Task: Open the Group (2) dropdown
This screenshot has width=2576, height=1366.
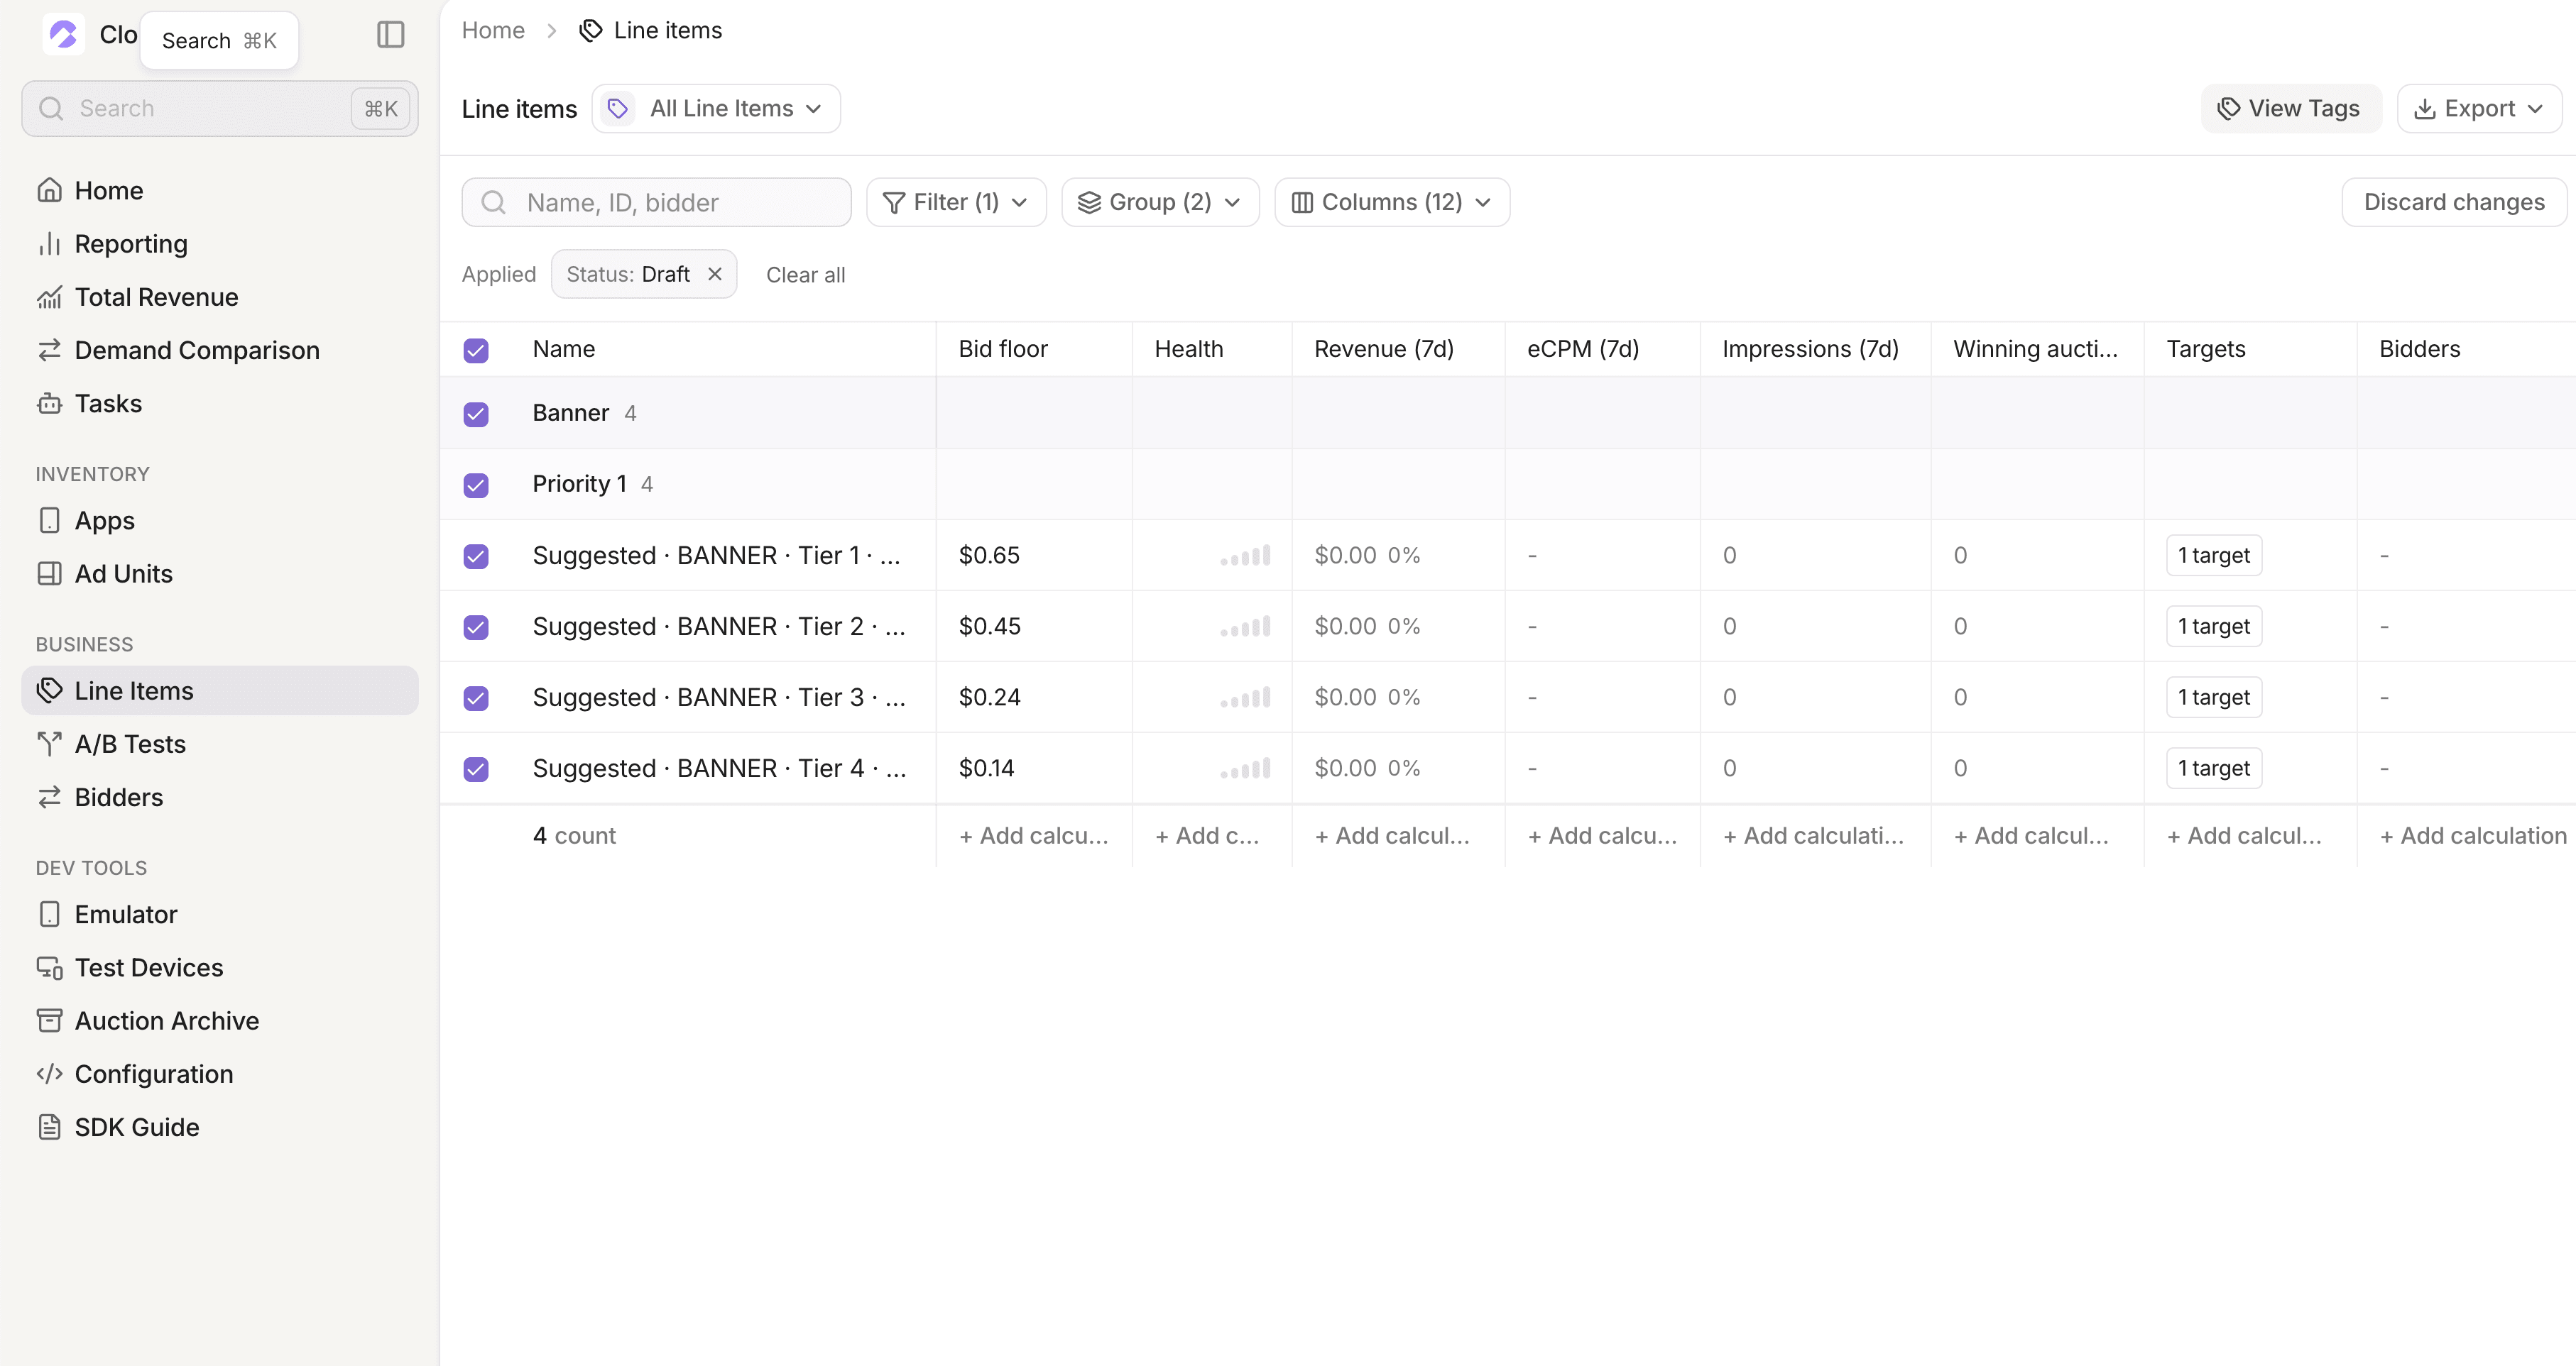Action: pos(1160,202)
